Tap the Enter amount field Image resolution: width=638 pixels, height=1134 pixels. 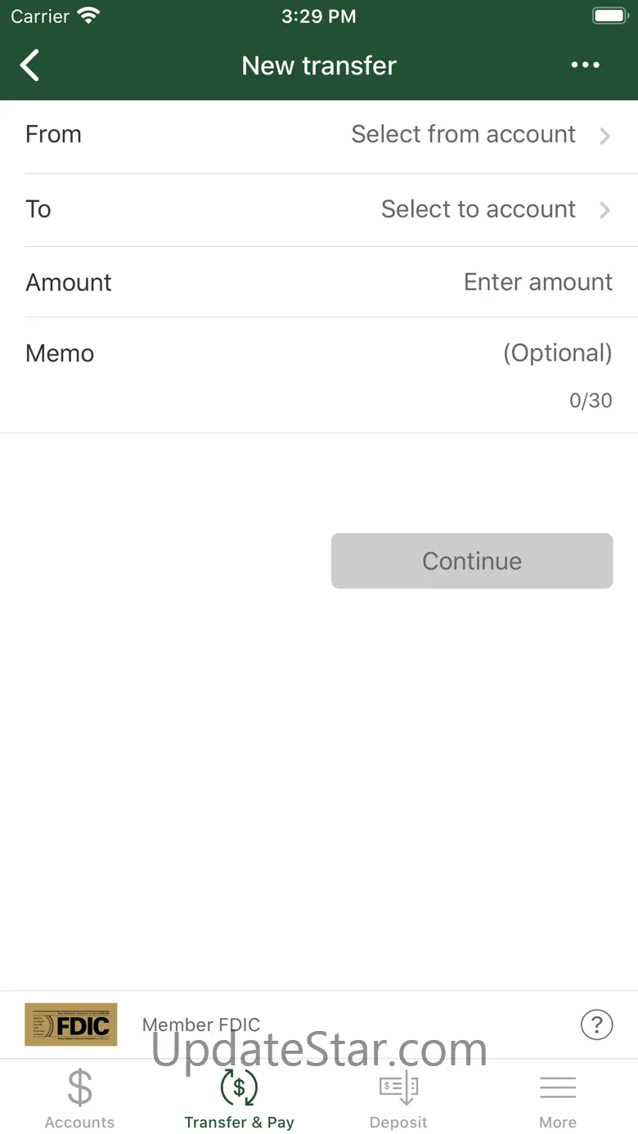537,282
